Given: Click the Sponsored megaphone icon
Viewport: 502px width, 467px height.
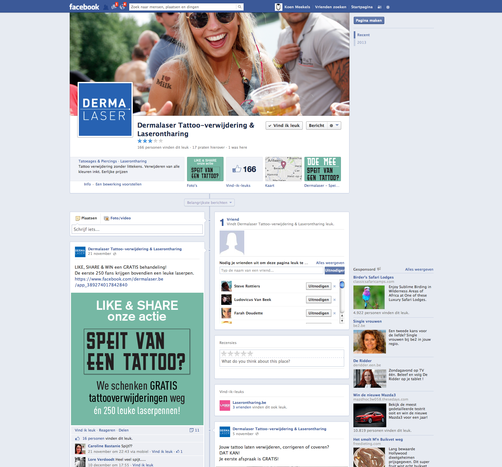Looking at the screenshot, I should (379, 269).
